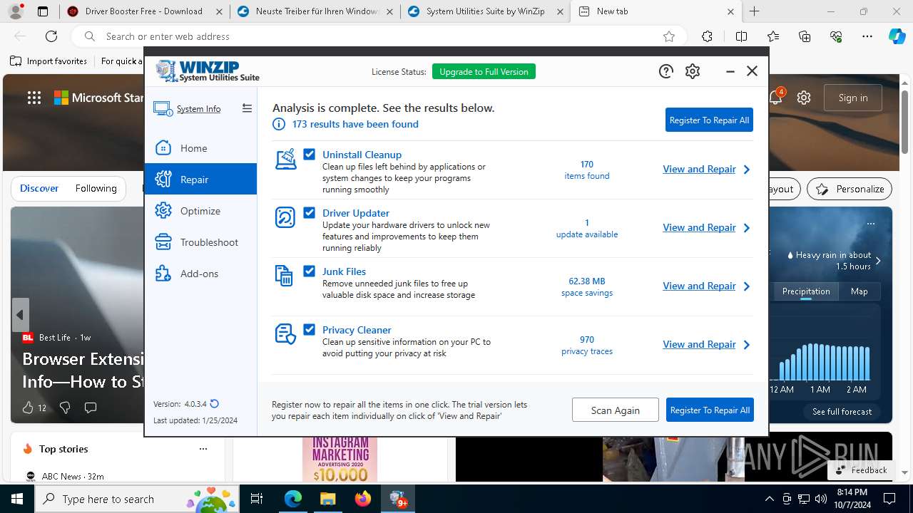Click Upgrade to Full Version button
913x513 pixels.
(484, 71)
